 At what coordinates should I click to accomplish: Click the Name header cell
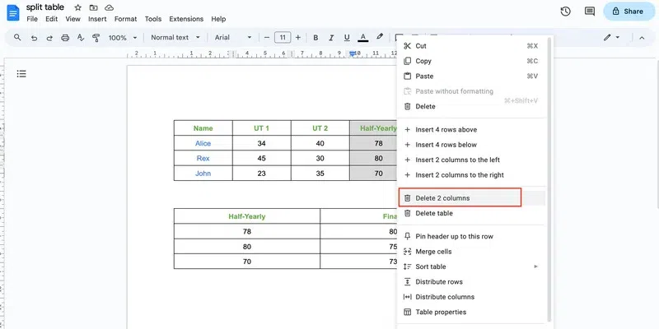[x=203, y=128]
